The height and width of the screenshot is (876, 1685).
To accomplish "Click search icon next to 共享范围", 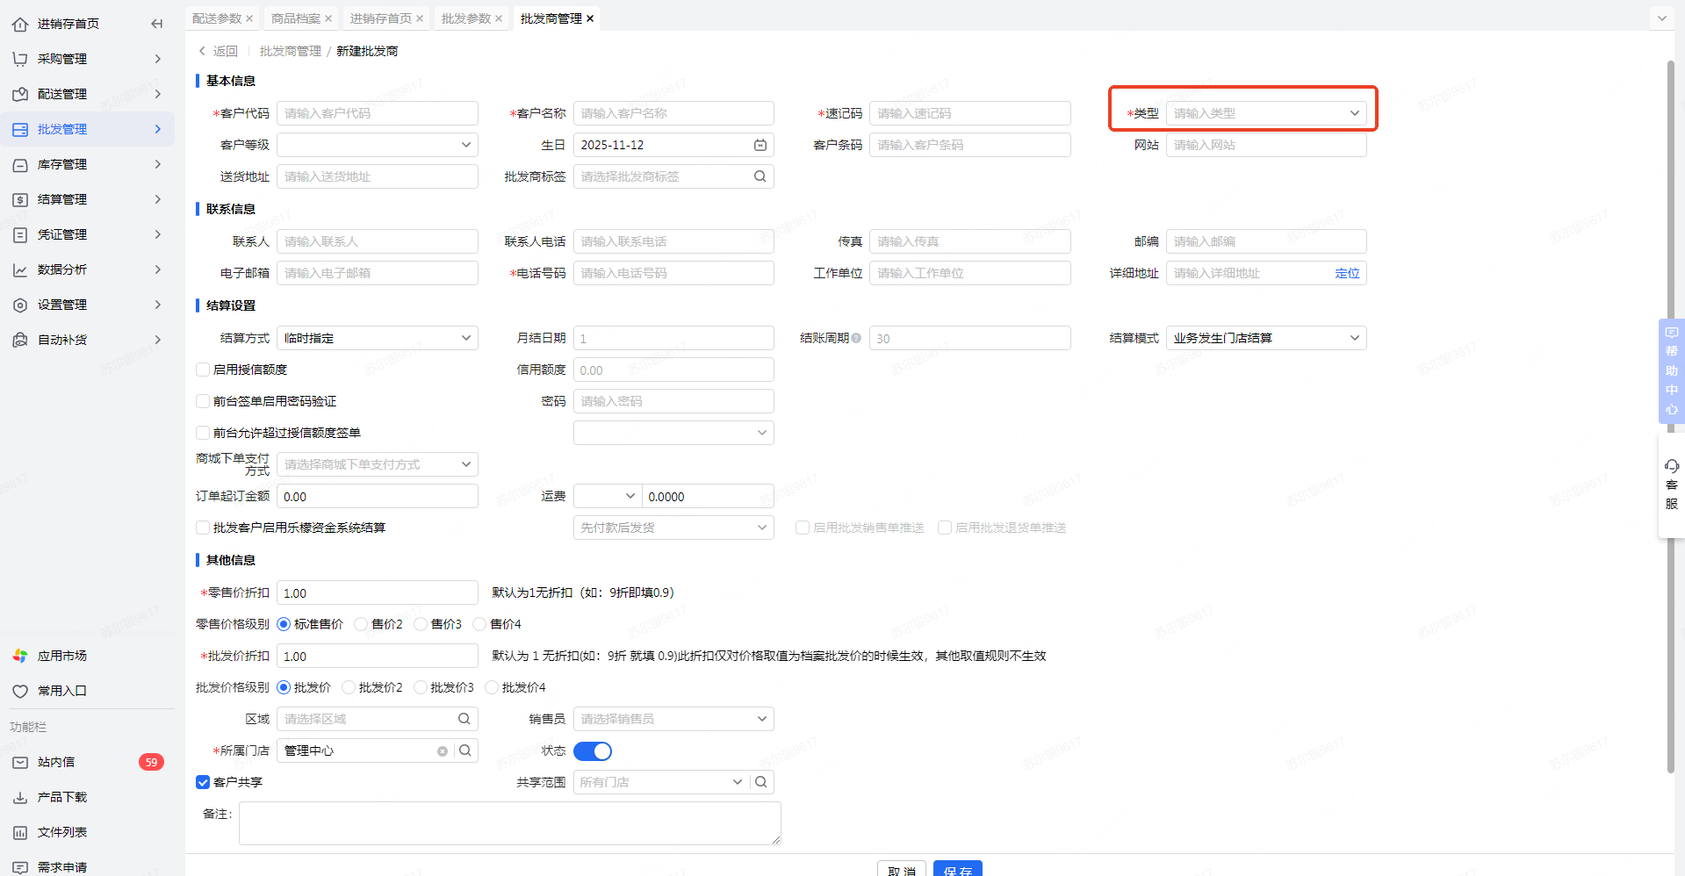I will point(761,782).
